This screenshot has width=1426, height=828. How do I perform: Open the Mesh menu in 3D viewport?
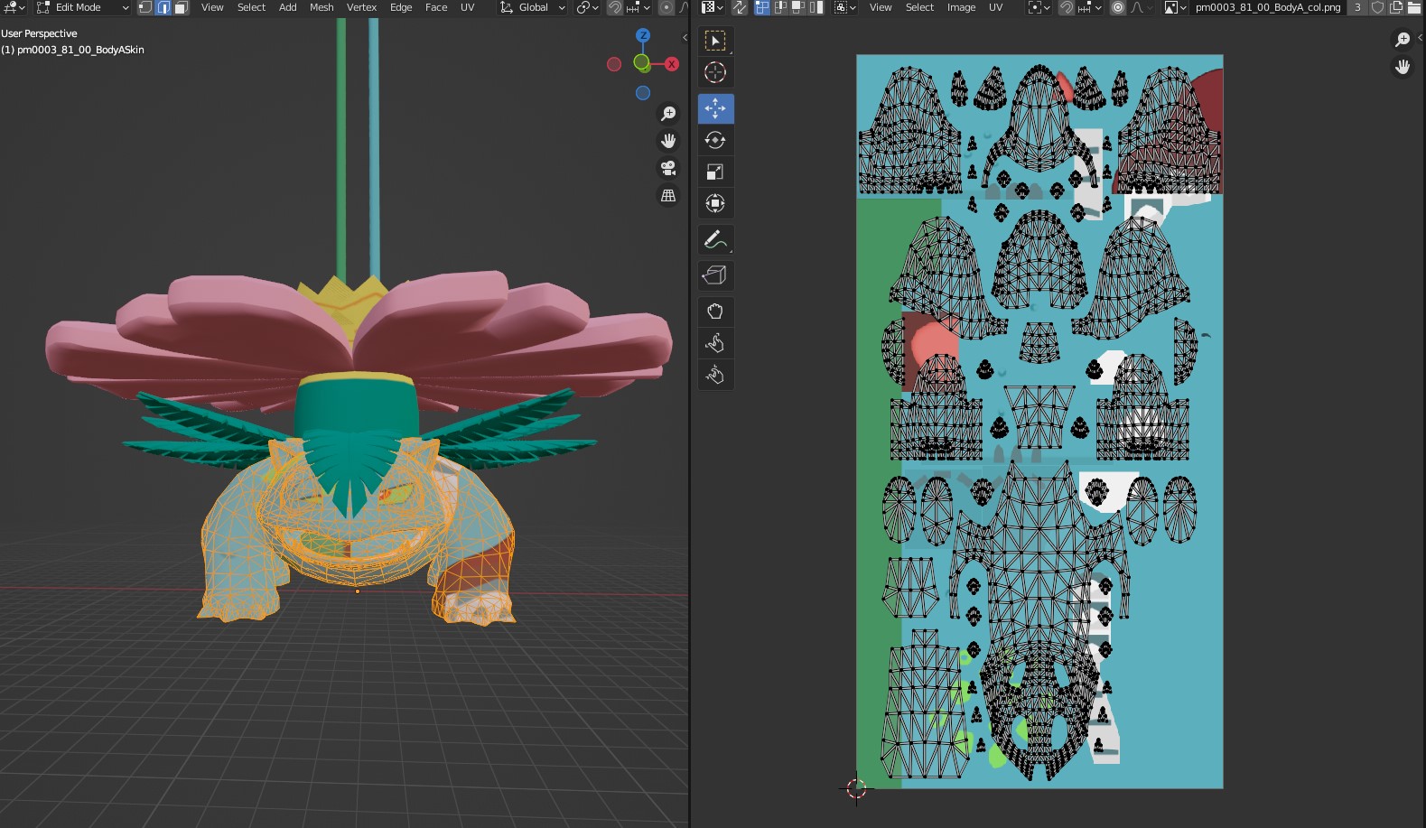tap(322, 7)
